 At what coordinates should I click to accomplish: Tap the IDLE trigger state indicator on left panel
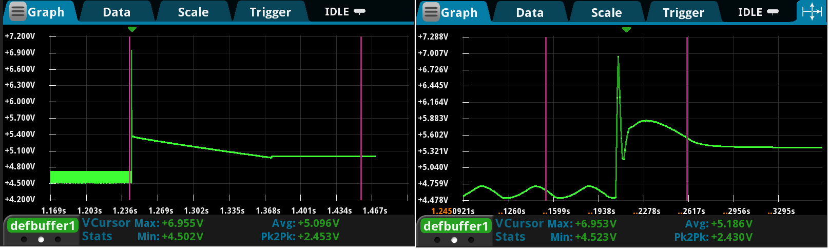(344, 11)
